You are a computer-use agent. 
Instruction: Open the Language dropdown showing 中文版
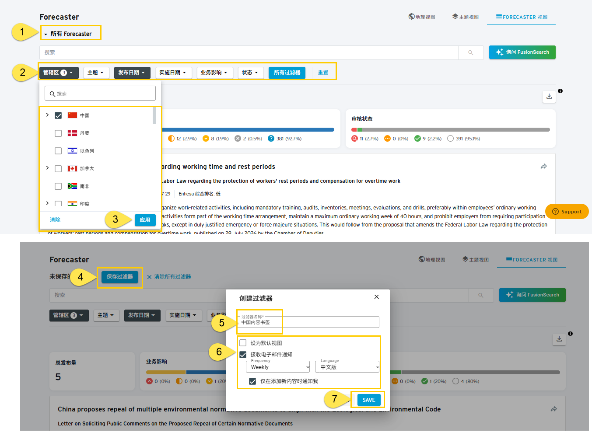pyautogui.click(x=347, y=367)
